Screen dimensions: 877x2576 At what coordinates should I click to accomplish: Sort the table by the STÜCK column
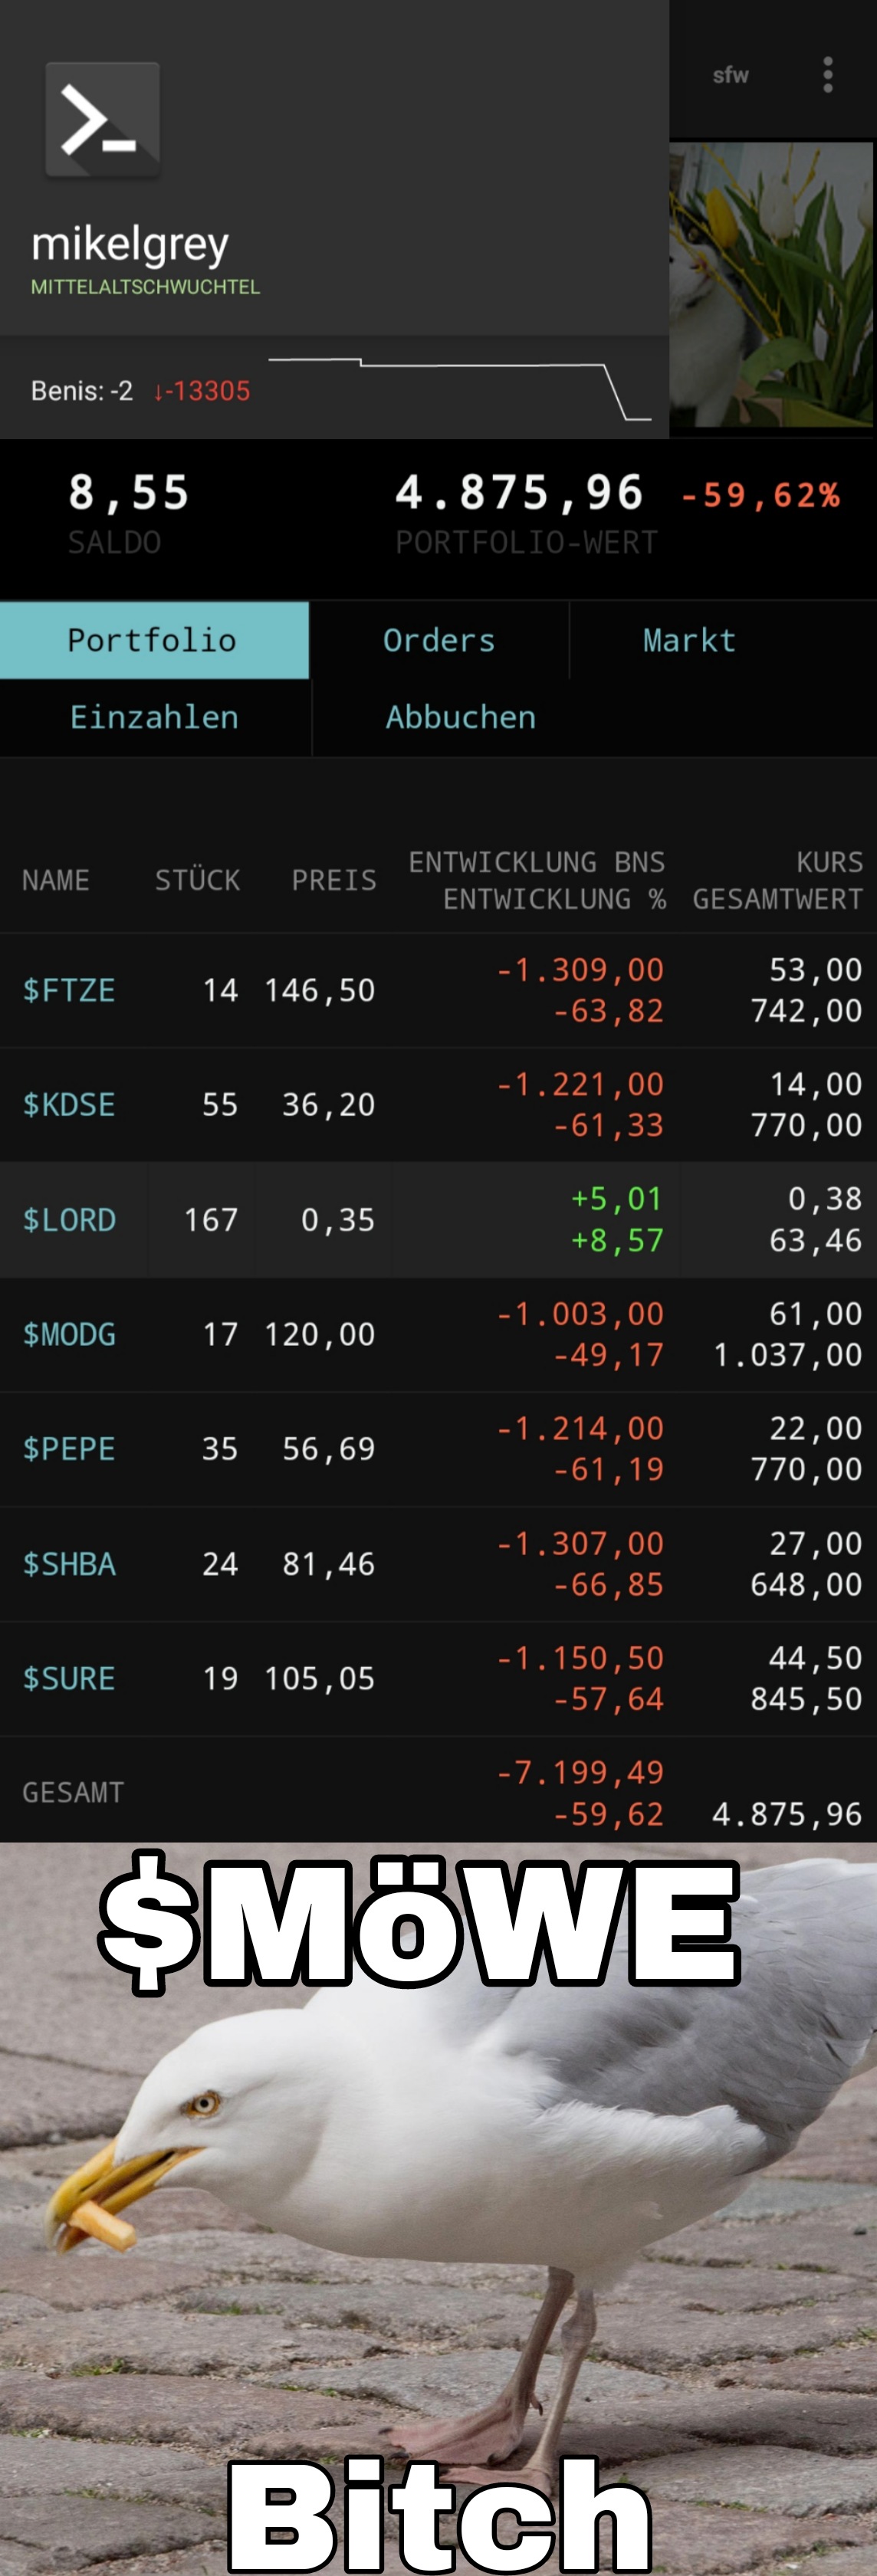(197, 880)
